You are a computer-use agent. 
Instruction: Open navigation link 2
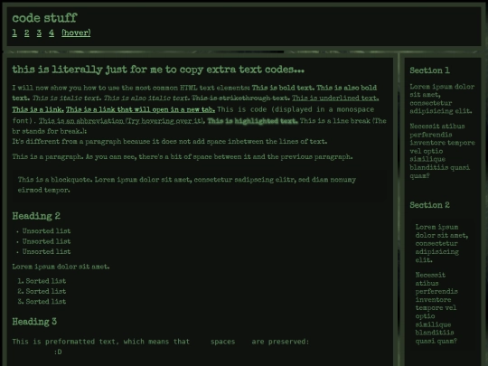pos(27,33)
